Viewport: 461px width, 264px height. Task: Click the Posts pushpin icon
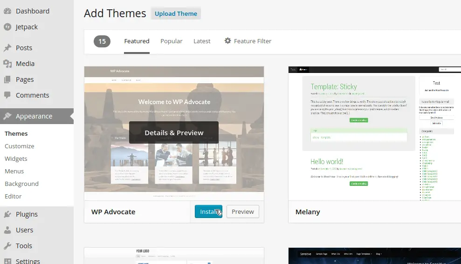[x=7, y=48]
